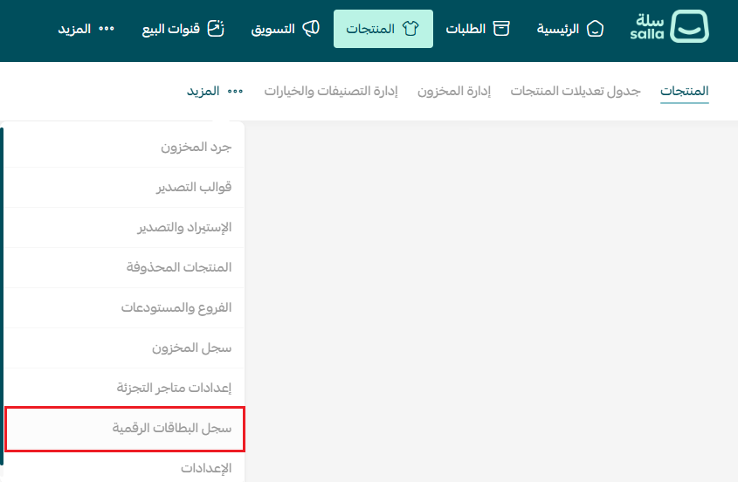
Task: Open قنوات البيع in the top navigation
Action: (x=183, y=29)
